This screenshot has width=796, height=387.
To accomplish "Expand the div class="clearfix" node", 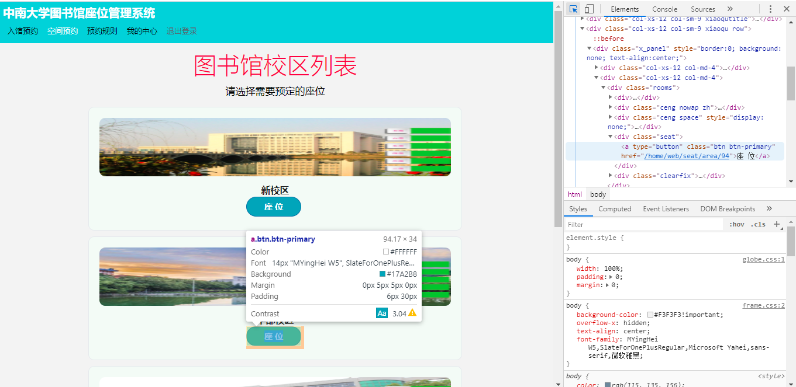I will [x=611, y=176].
